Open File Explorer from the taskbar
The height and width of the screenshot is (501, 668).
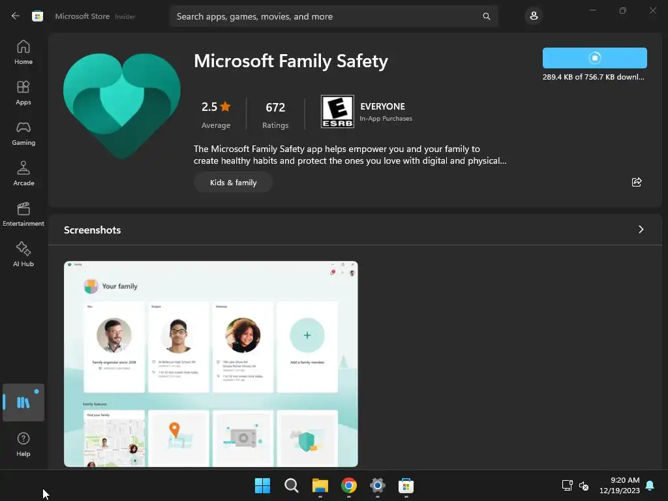[320, 485]
